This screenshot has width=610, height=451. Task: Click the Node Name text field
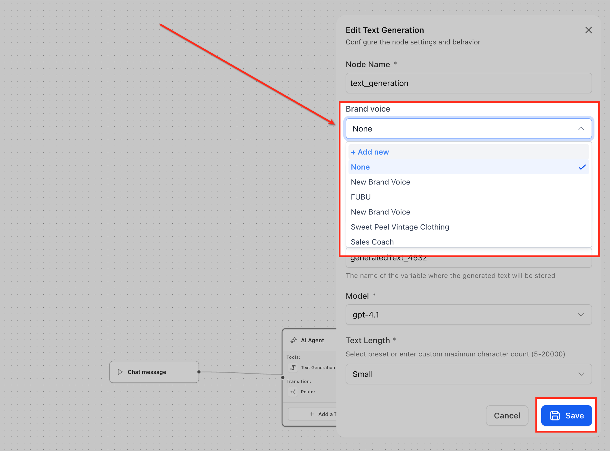point(469,83)
